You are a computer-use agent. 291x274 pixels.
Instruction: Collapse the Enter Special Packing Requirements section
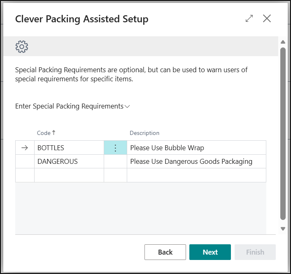click(x=72, y=106)
